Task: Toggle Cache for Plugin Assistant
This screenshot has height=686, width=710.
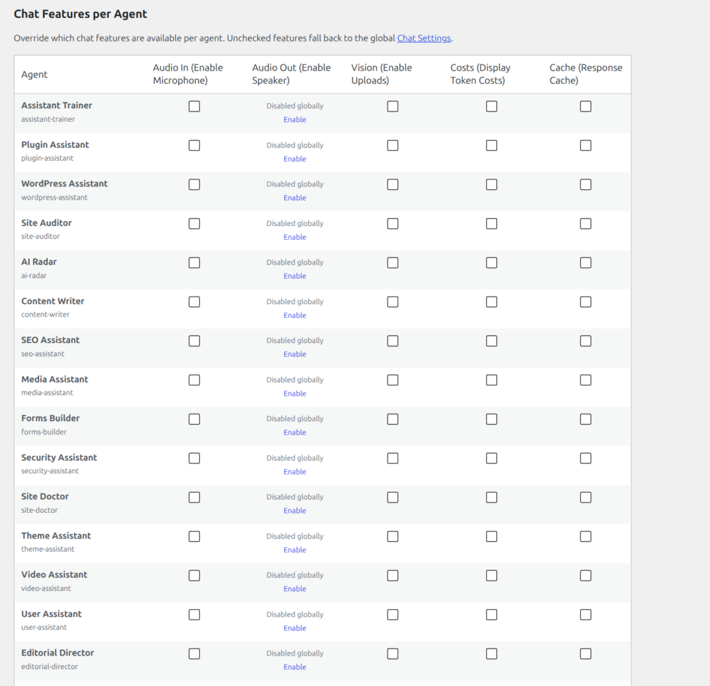Action: pos(585,146)
